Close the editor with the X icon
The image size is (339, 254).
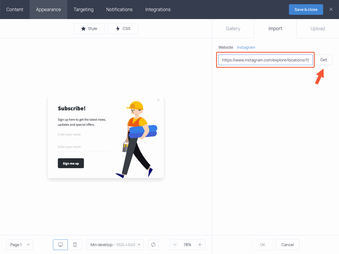tap(331, 10)
